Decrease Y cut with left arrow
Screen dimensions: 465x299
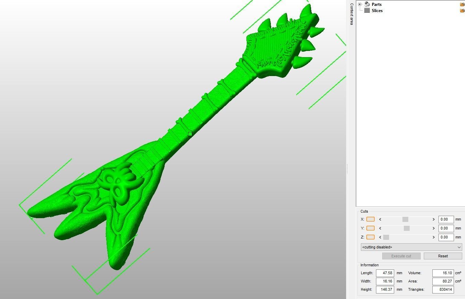pyautogui.click(x=380, y=228)
